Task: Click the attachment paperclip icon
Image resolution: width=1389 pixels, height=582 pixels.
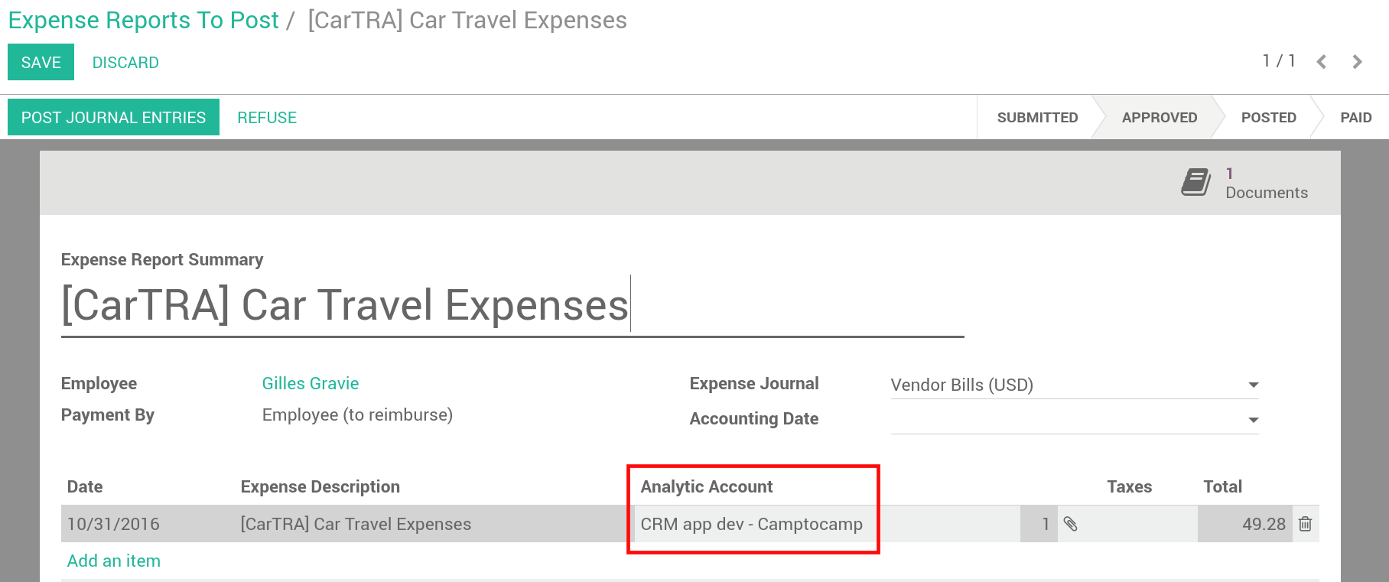Action: click(1071, 524)
